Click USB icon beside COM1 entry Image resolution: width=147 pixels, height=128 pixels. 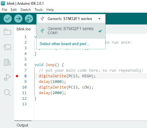point(42,31)
